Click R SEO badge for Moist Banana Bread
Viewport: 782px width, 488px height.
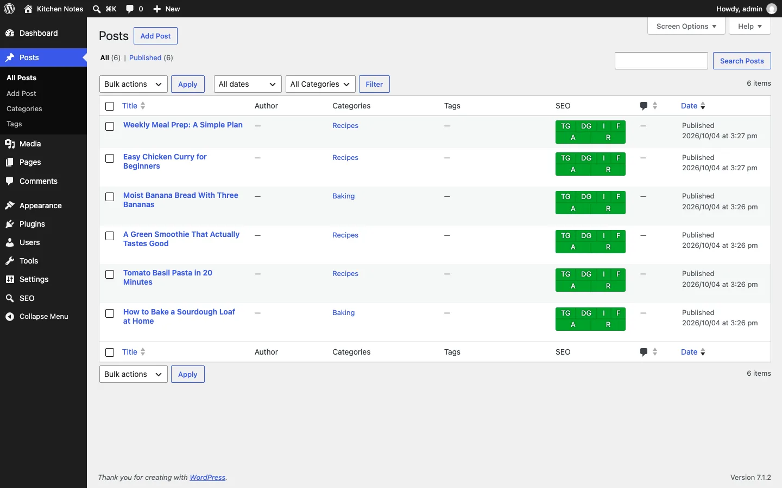tap(608, 209)
